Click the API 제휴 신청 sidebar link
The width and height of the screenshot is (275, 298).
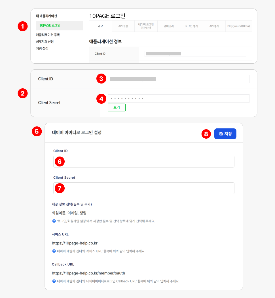point(45,42)
